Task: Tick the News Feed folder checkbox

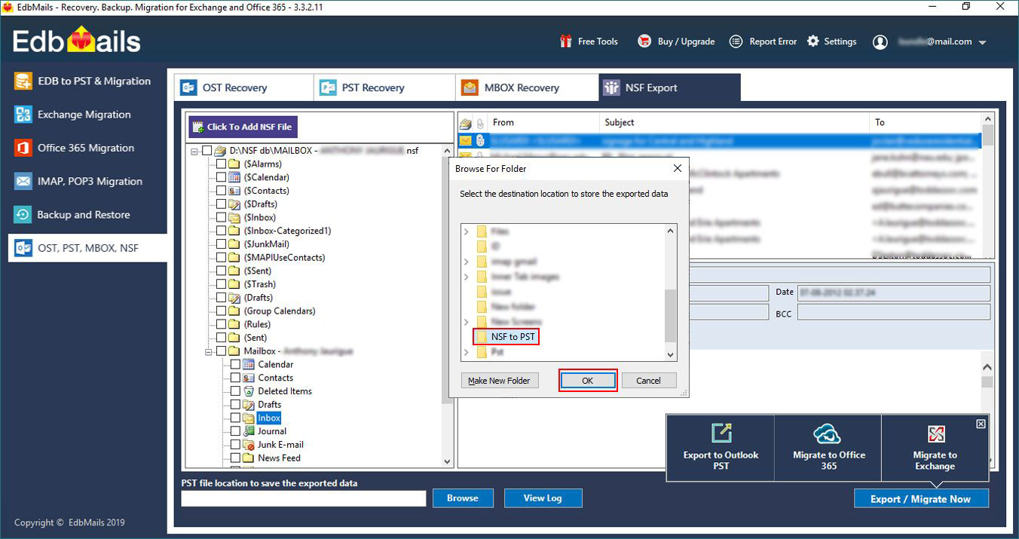Action: tap(235, 458)
